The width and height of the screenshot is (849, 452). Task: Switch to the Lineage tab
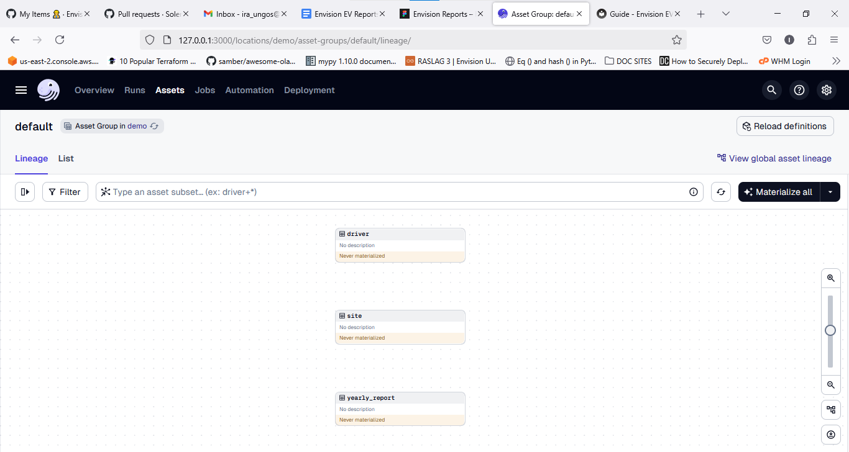pyautogui.click(x=32, y=158)
